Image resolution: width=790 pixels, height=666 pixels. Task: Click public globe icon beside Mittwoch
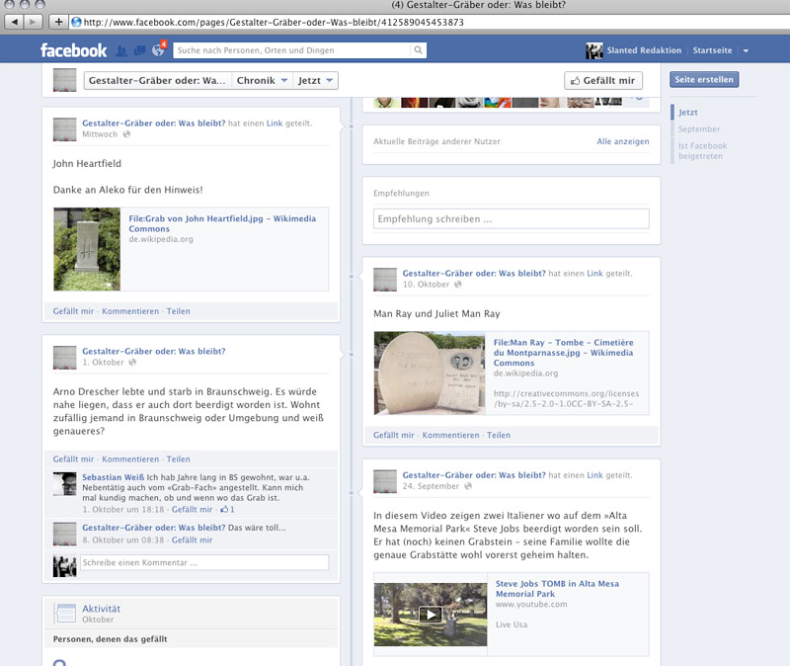pos(127,134)
